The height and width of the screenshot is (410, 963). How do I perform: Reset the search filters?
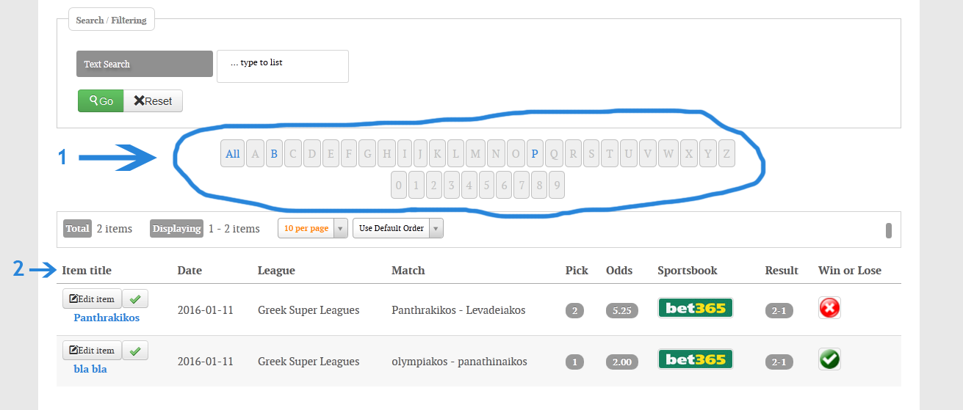[153, 101]
